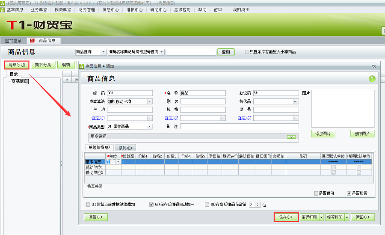Click the 名称 input field
This screenshot has height=235, width=385.
[x=203, y=93]
